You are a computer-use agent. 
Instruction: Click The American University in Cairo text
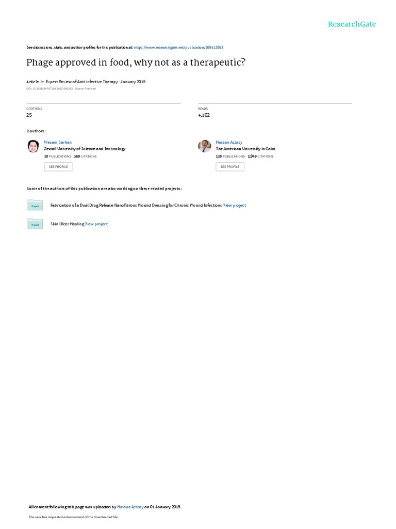(x=245, y=149)
